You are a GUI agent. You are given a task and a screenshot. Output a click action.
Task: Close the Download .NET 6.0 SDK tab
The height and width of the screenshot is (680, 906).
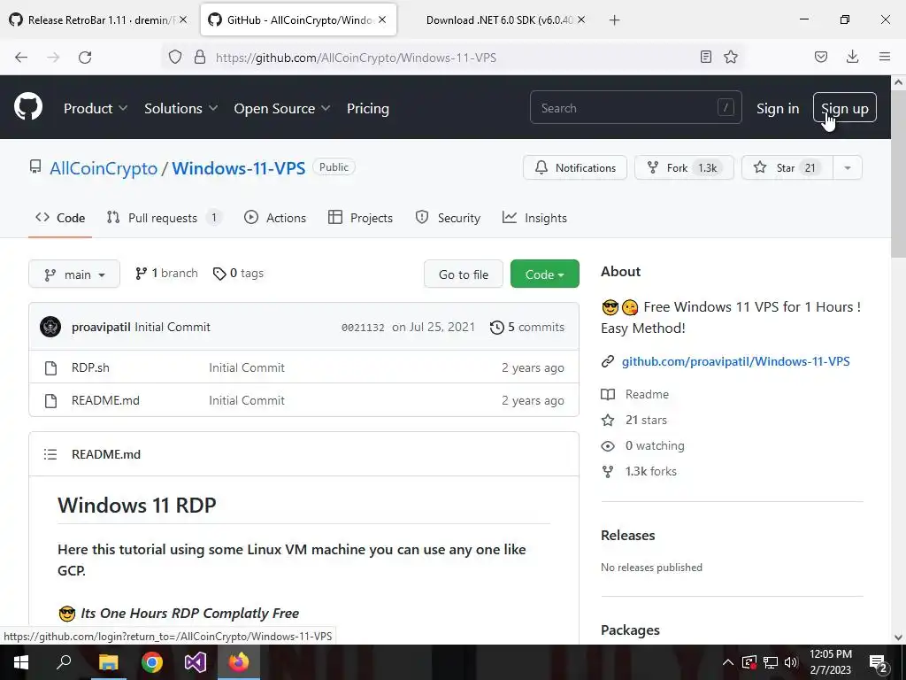[581, 19]
